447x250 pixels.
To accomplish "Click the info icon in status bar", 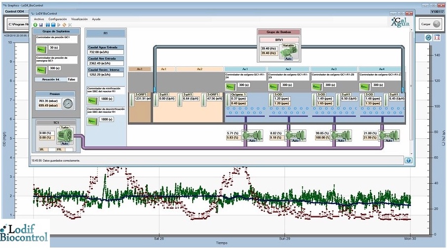I will coord(408,161).
